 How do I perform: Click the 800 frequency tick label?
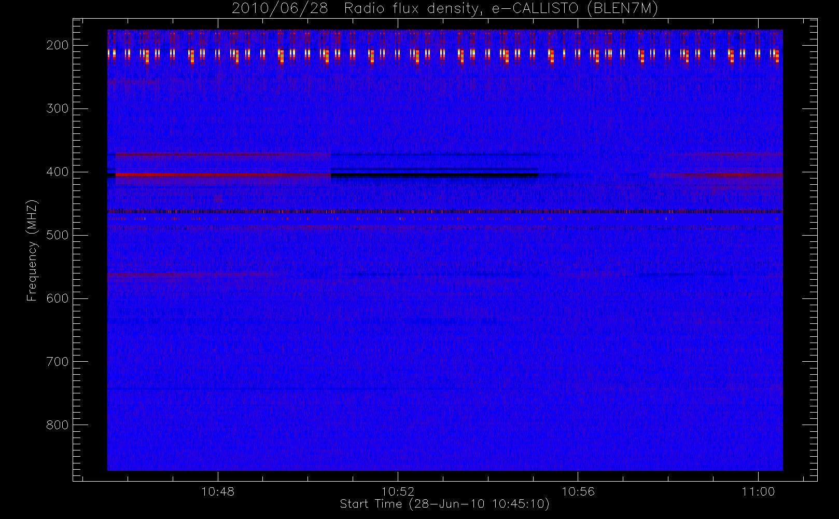tap(58, 425)
